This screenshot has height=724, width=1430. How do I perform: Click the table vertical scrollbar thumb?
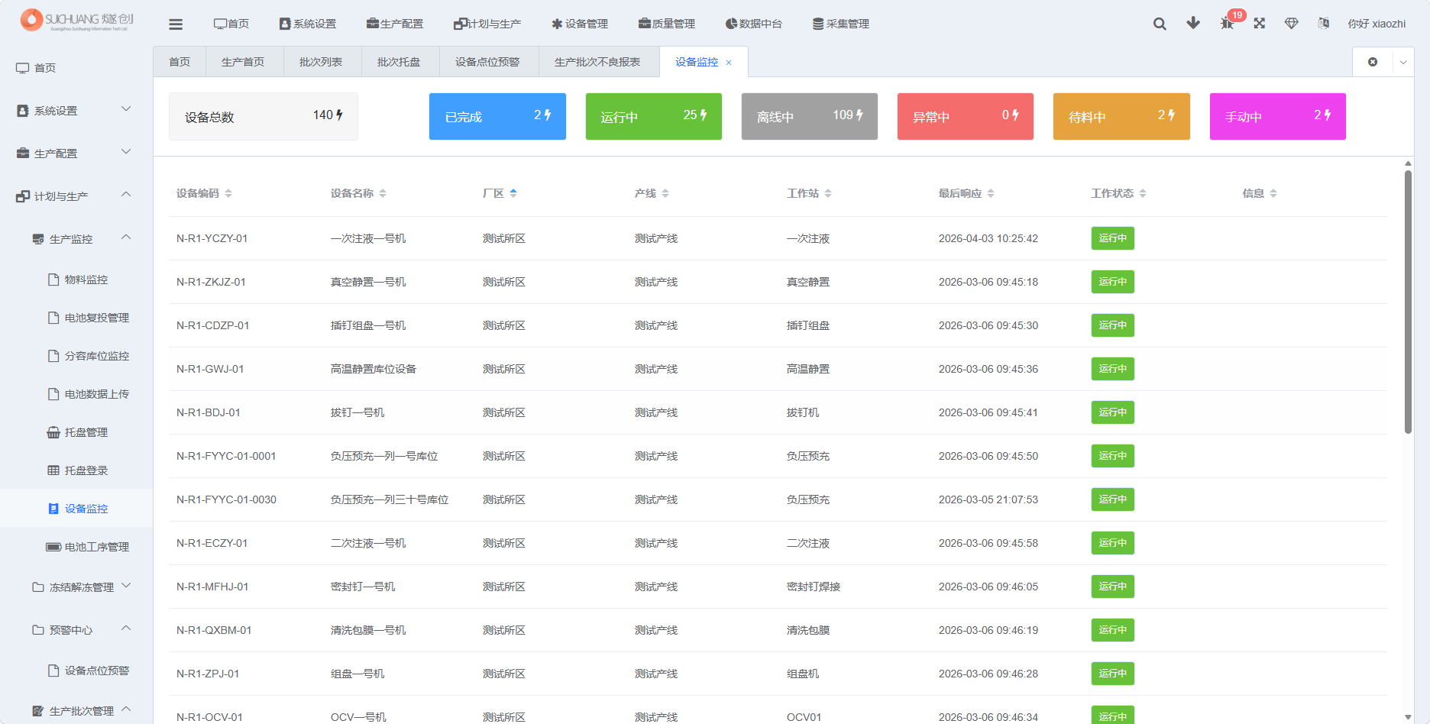(x=1408, y=302)
